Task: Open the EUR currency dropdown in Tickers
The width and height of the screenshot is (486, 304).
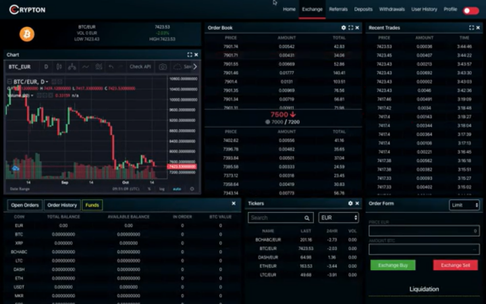Action: [338, 218]
